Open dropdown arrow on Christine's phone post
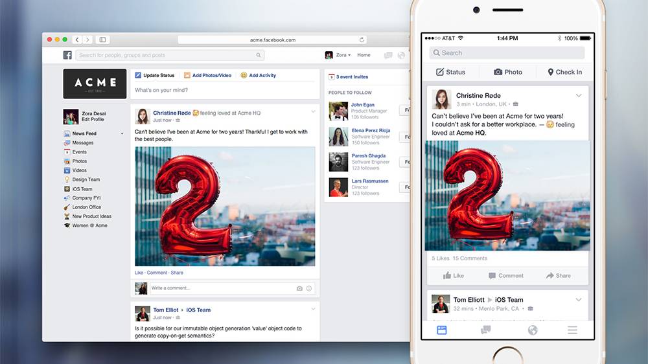648x364 pixels. [579, 96]
